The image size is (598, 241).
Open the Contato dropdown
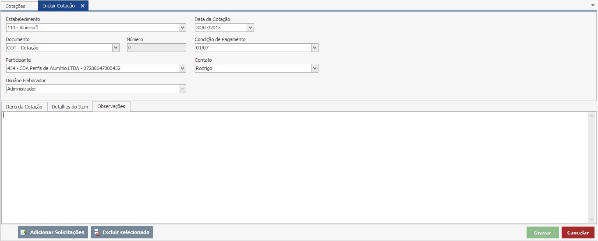click(x=315, y=68)
